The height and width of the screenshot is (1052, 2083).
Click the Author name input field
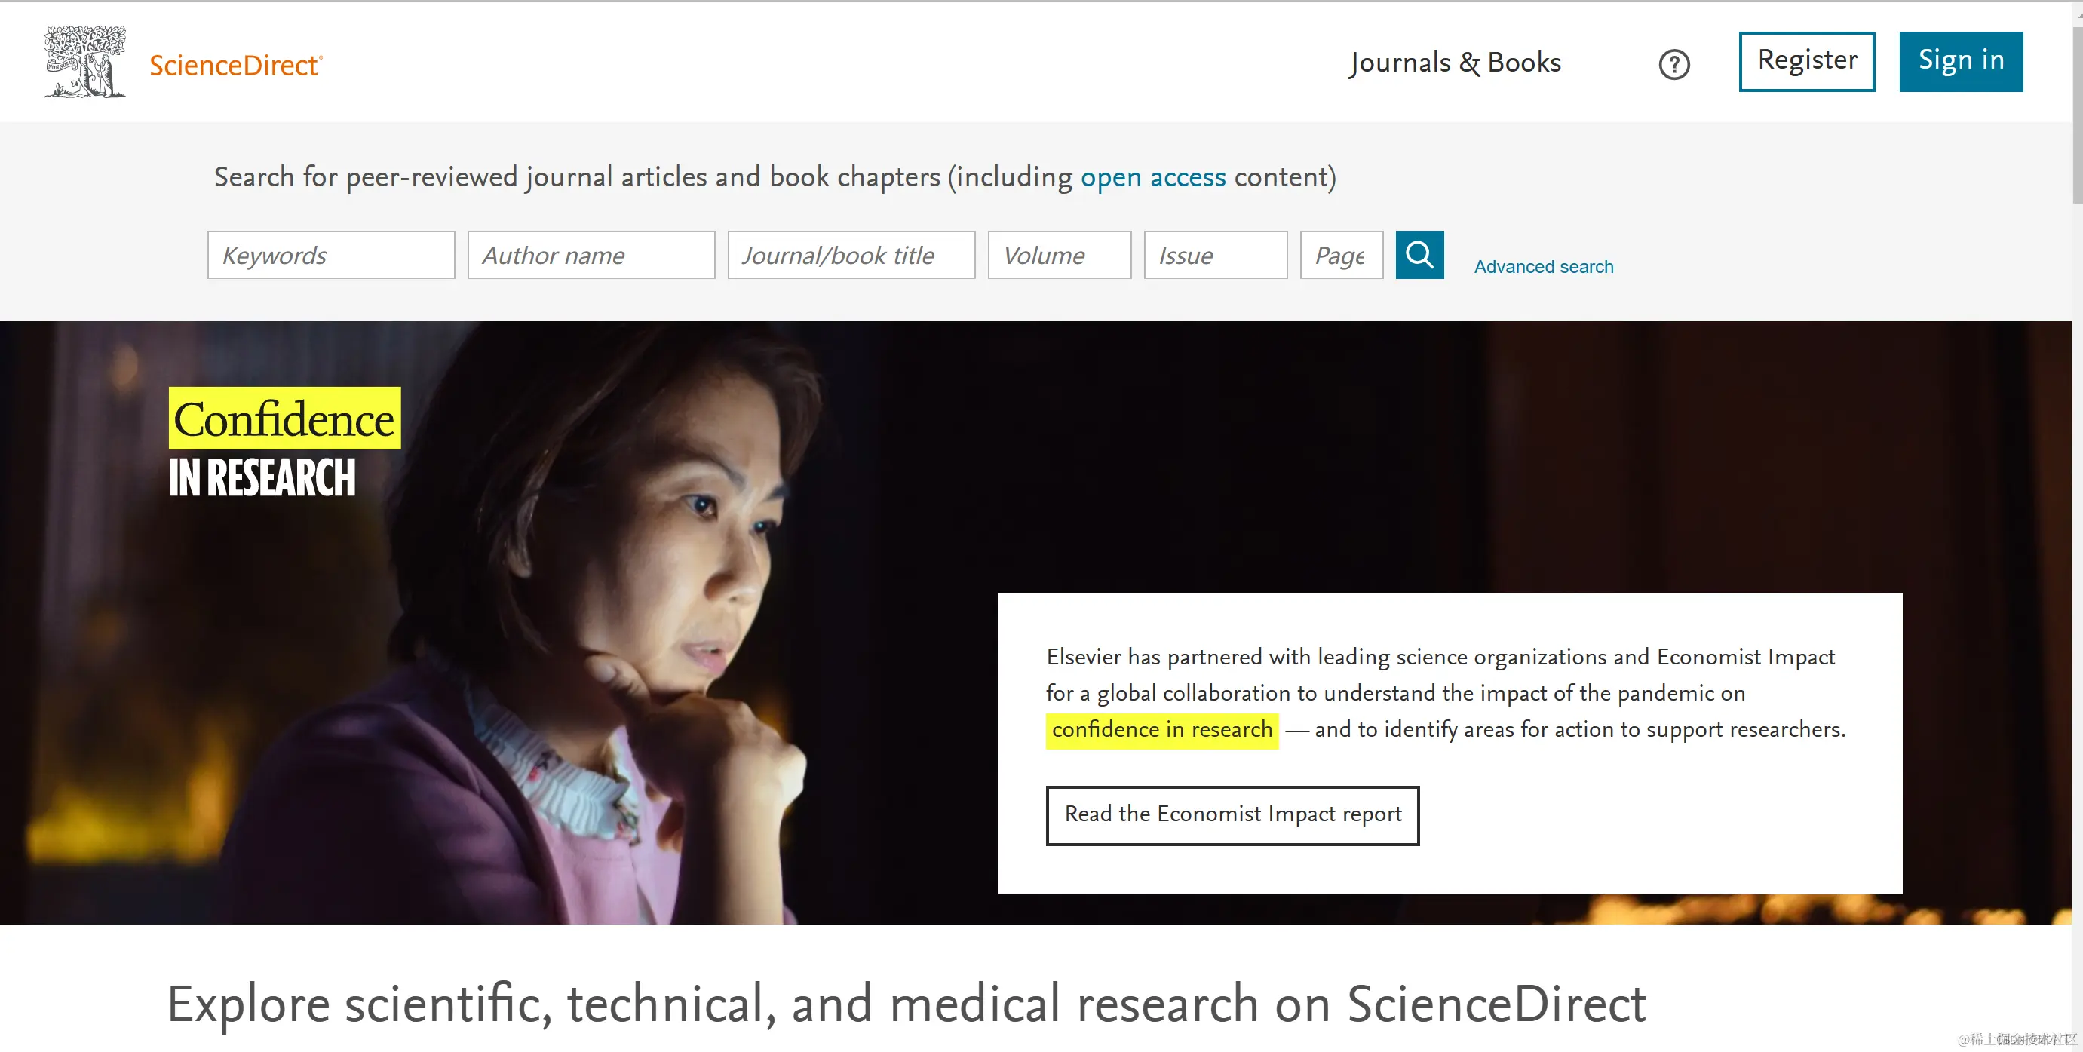pyautogui.click(x=591, y=256)
